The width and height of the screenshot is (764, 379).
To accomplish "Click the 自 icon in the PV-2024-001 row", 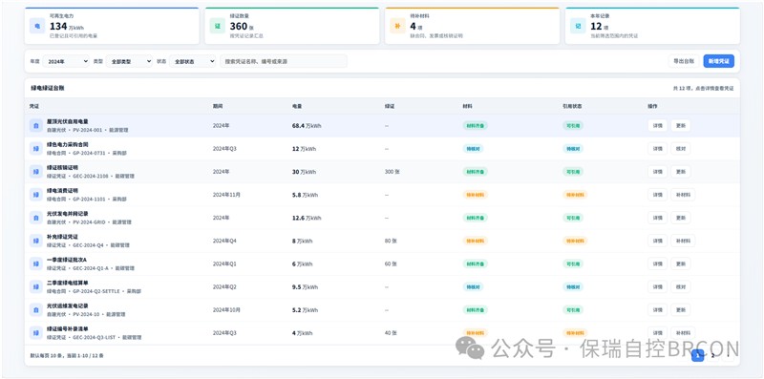I will 35,126.
